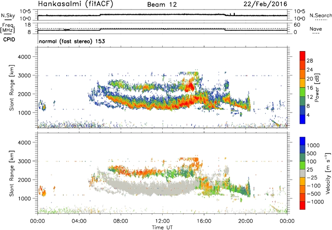Click the '28' Power colorbar tick

point(310,61)
